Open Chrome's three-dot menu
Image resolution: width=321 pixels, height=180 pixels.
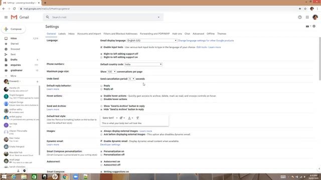coord(317,9)
